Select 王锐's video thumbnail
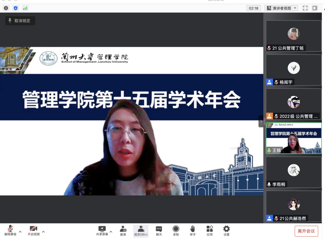 293,138
